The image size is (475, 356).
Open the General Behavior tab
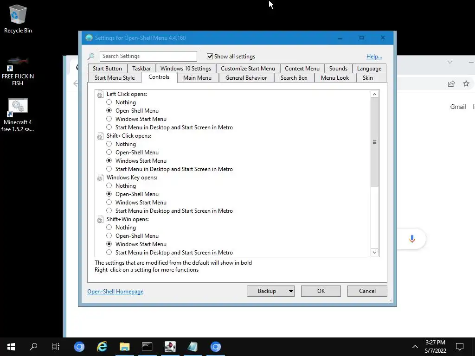point(246,78)
